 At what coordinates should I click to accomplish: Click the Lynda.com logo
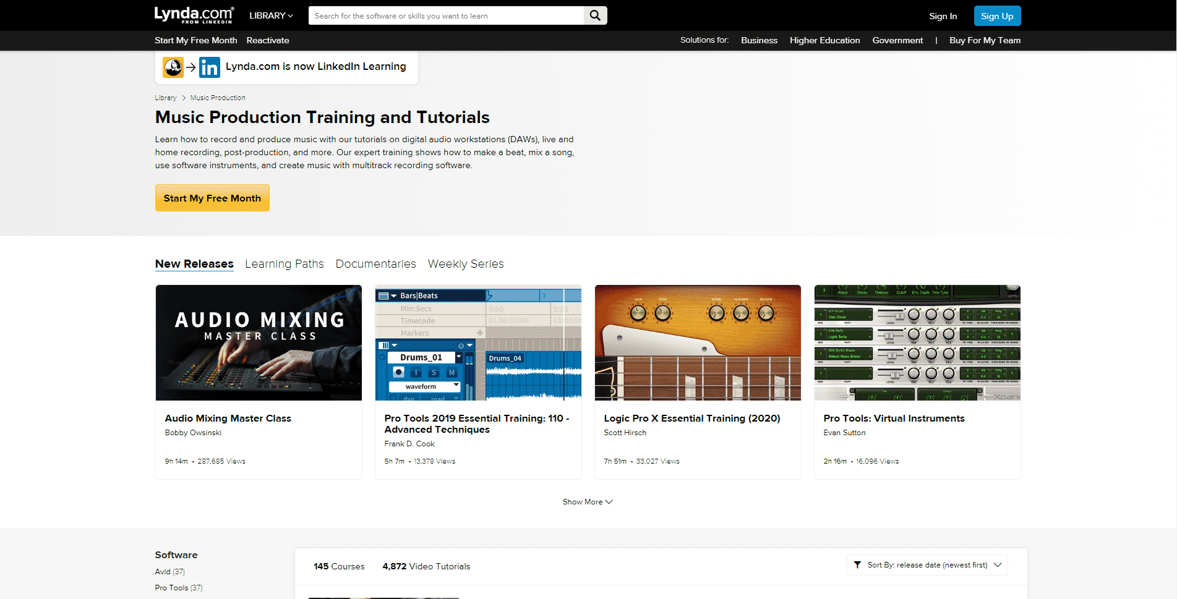[x=194, y=15]
